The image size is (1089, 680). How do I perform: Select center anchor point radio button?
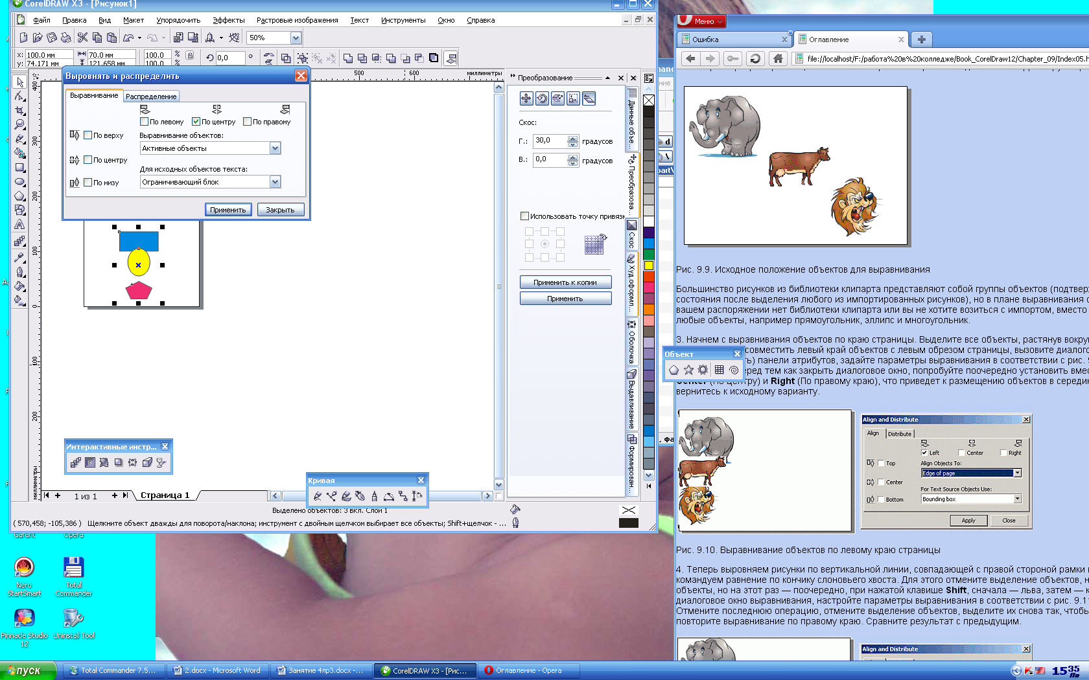pos(544,244)
